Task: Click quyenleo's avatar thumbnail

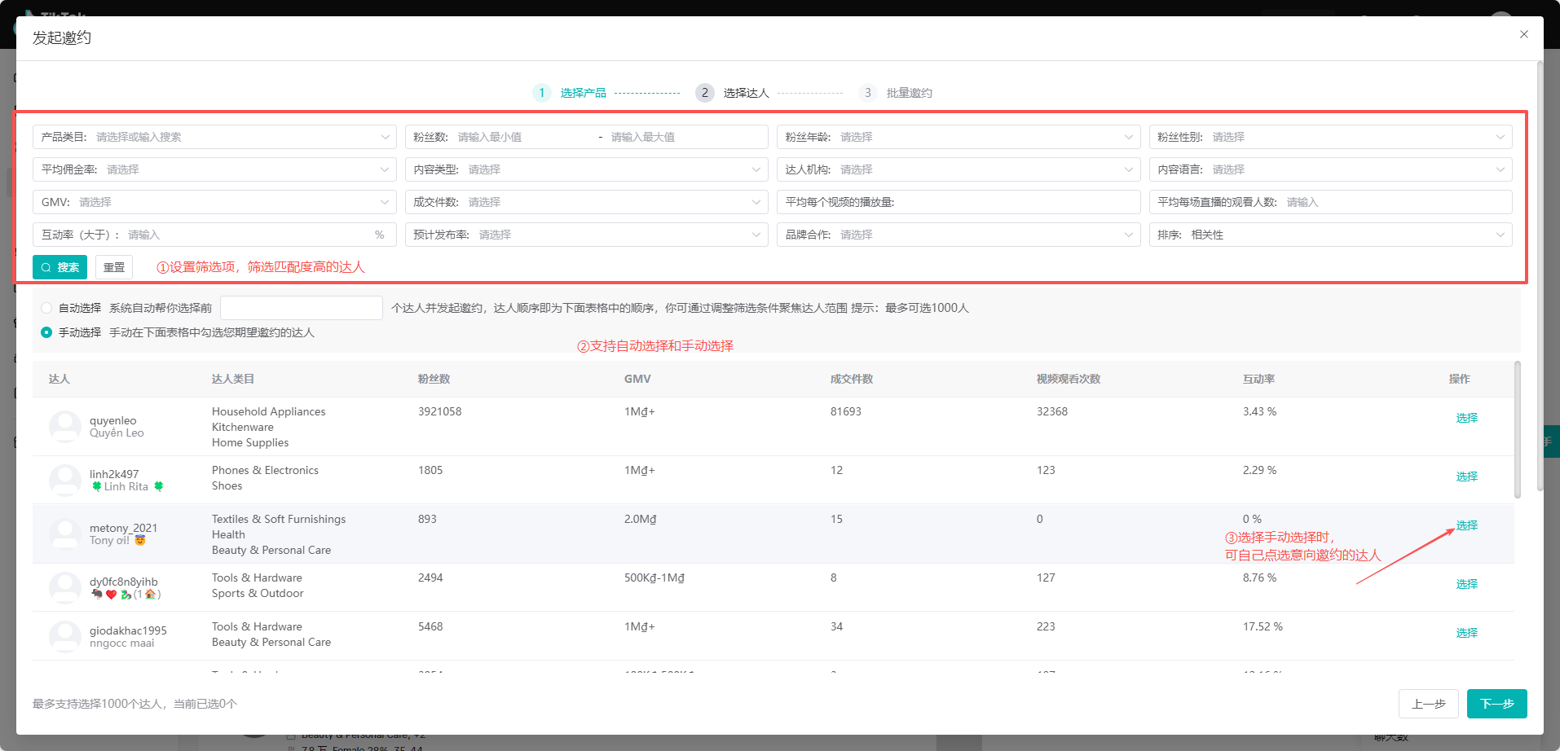Action: point(64,426)
